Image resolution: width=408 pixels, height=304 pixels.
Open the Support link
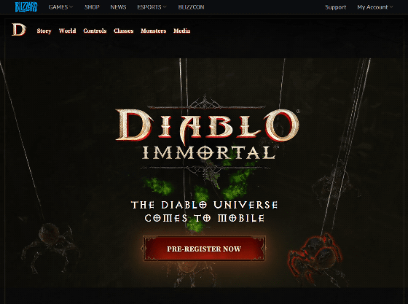click(x=335, y=7)
